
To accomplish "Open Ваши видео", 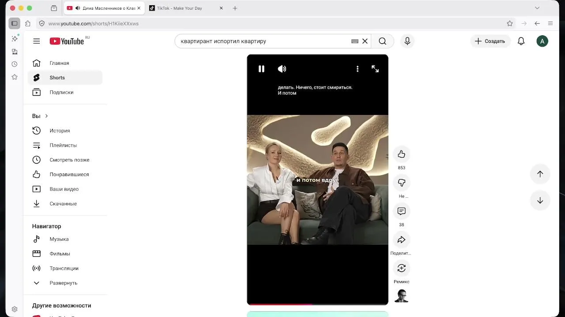I will 65,189.
